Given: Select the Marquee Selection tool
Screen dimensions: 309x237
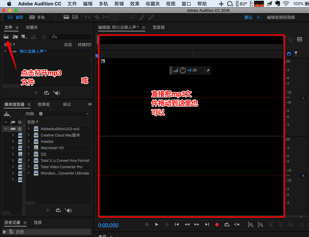Looking at the screenshot, I should pos(124,17).
